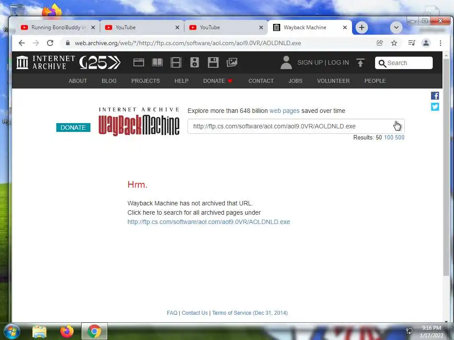
Task: Show 100 results
Action: tap(388, 138)
